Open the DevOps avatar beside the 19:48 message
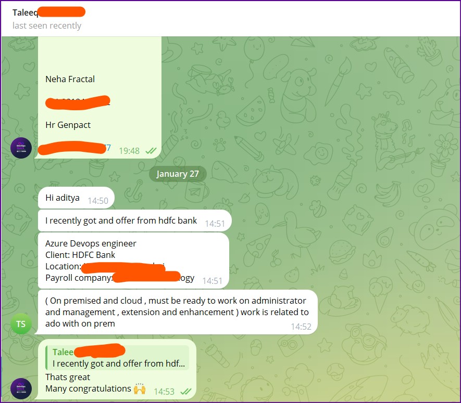The height and width of the screenshot is (403, 461). point(21,148)
